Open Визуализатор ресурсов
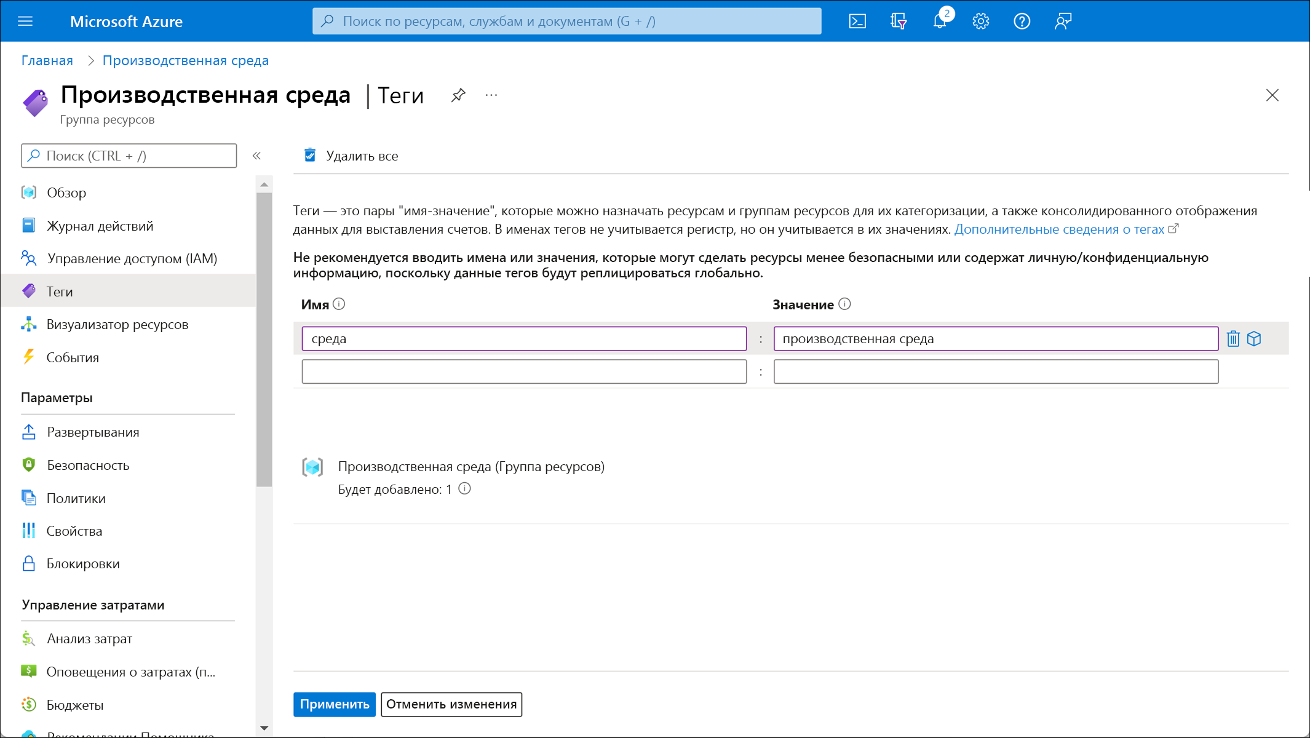 point(128,325)
